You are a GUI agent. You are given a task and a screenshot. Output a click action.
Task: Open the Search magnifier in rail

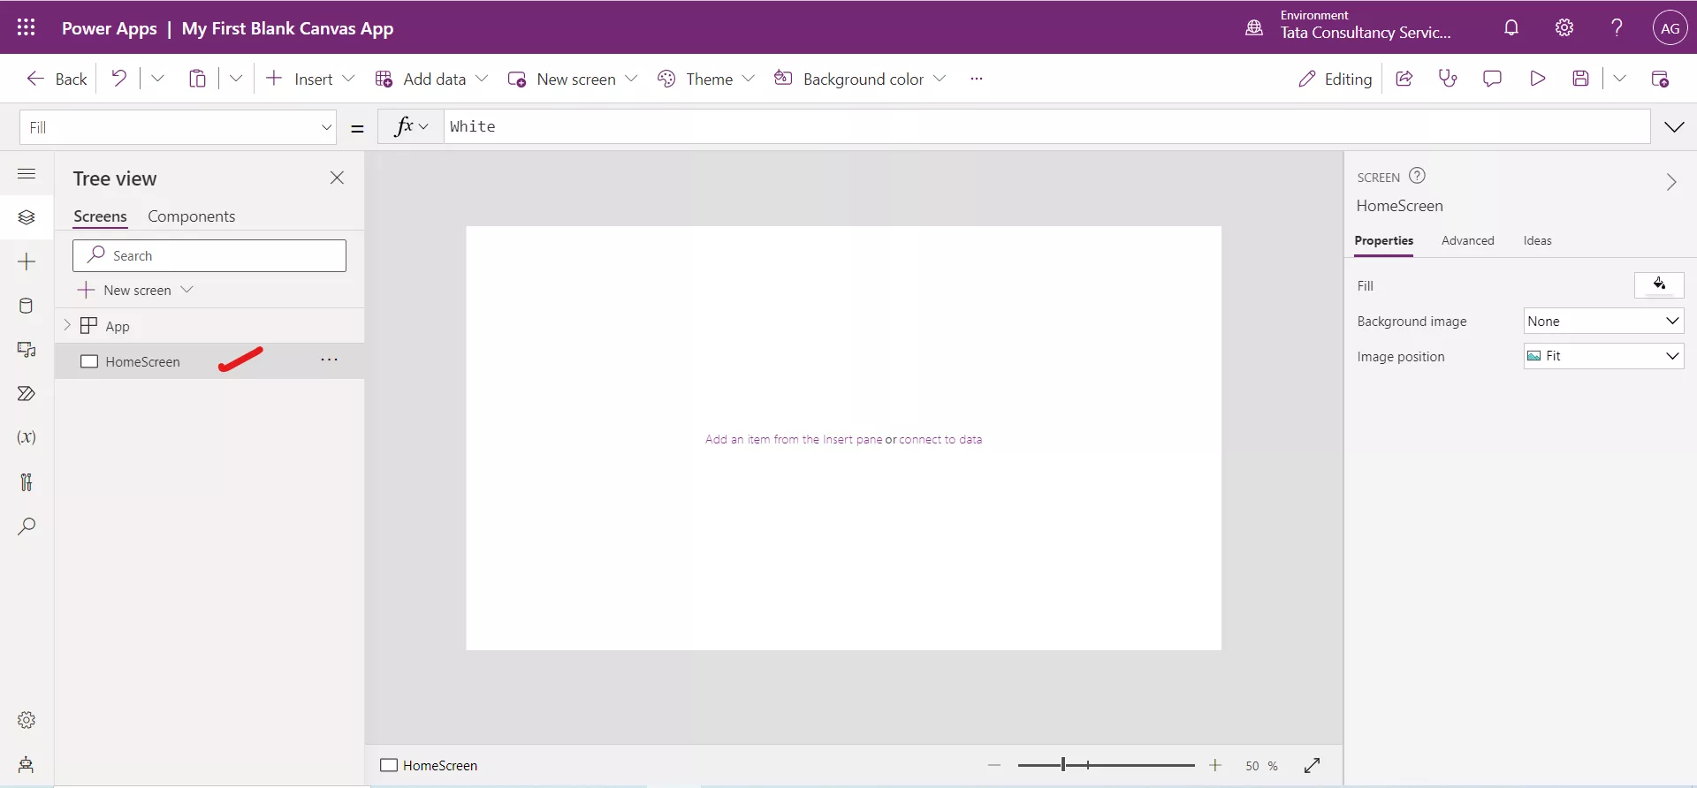[x=27, y=527]
